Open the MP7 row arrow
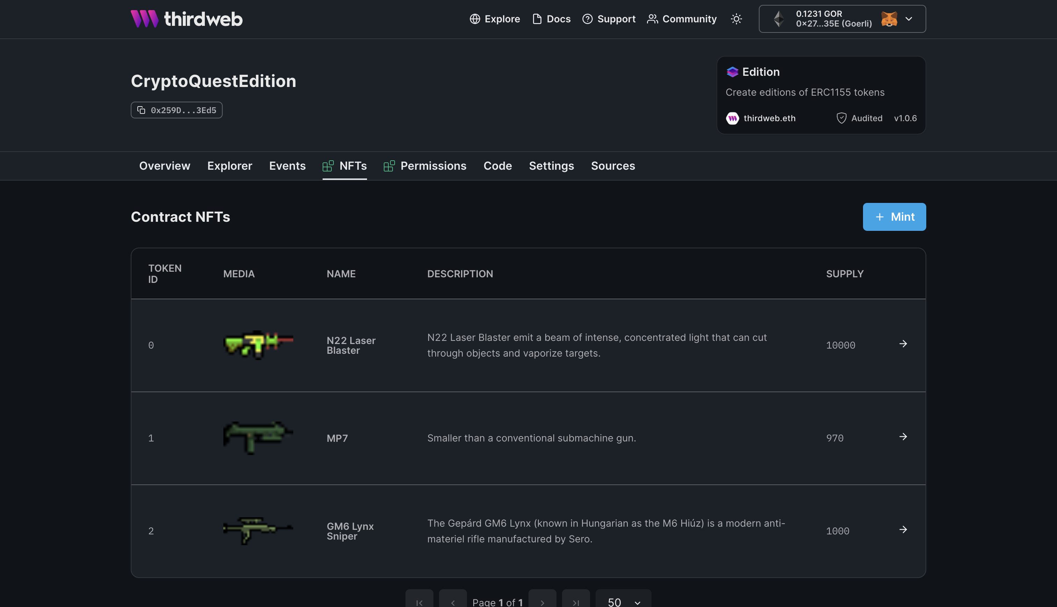Image resolution: width=1057 pixels, height=607 pixels. (x=903, y=437)
